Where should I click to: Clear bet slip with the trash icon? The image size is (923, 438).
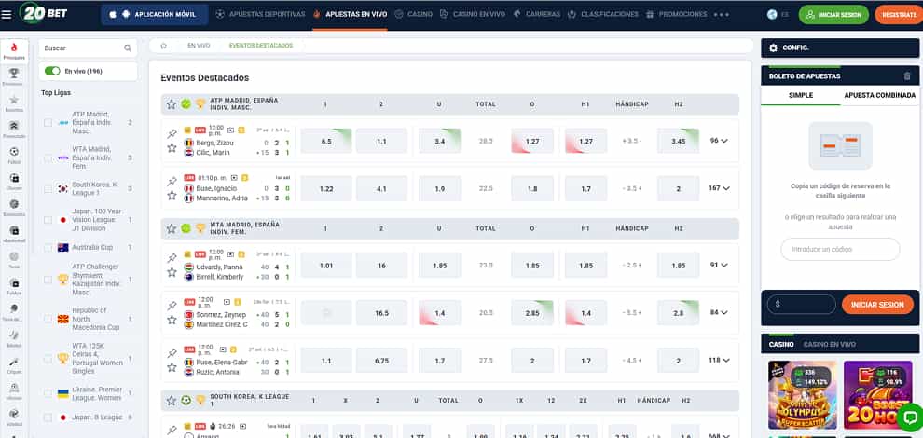click(907, 75)
